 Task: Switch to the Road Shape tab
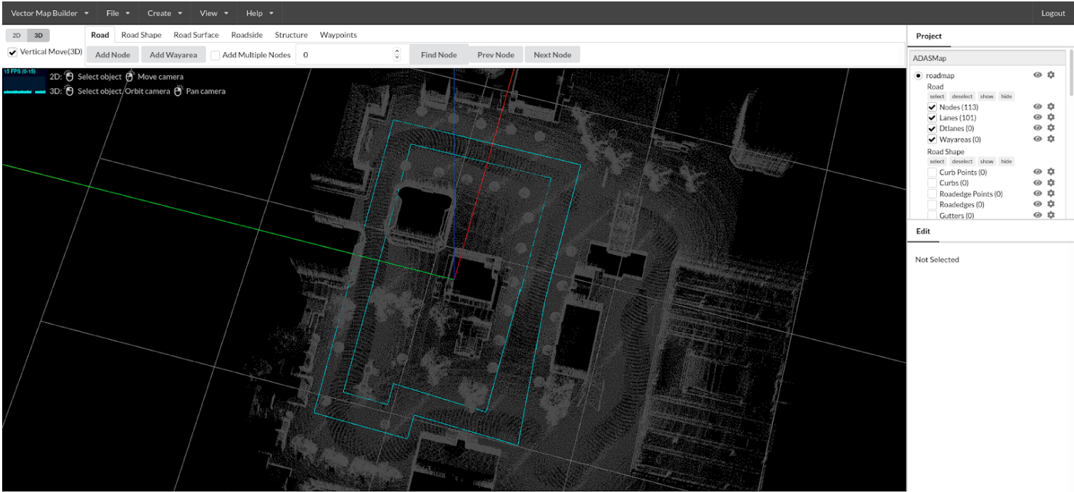click(141, 35)
